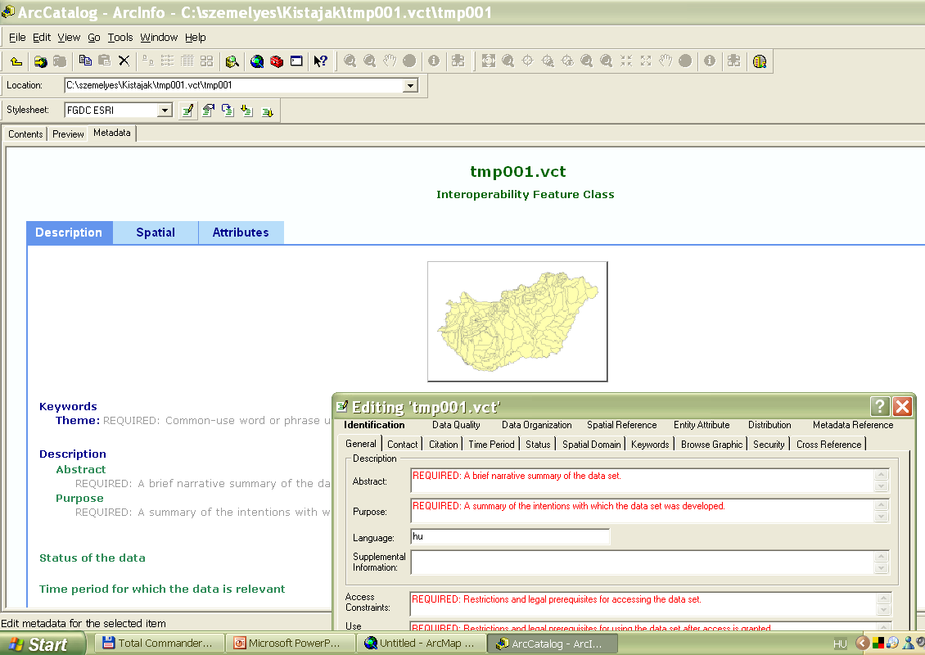This screenshot has height=655, width=925.
Task: Click the List view icon
Action: coord(168,61)
